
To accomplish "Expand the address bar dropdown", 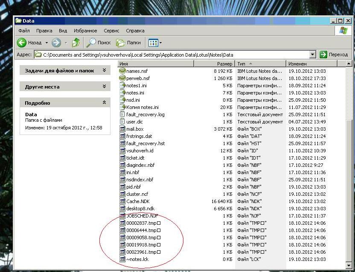I will click(x=312, y=54).
